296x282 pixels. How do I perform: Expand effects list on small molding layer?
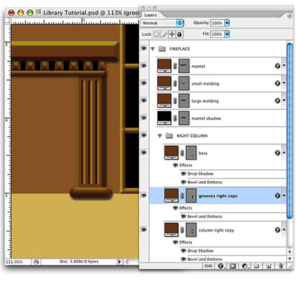click(284, 83)
